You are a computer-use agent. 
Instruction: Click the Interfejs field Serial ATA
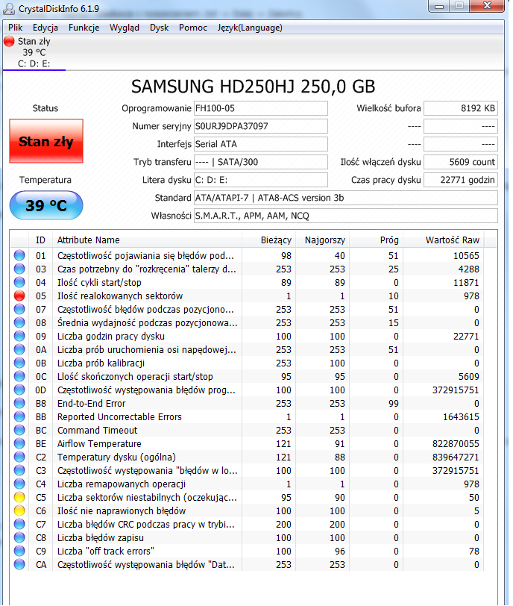pos(260,144)
